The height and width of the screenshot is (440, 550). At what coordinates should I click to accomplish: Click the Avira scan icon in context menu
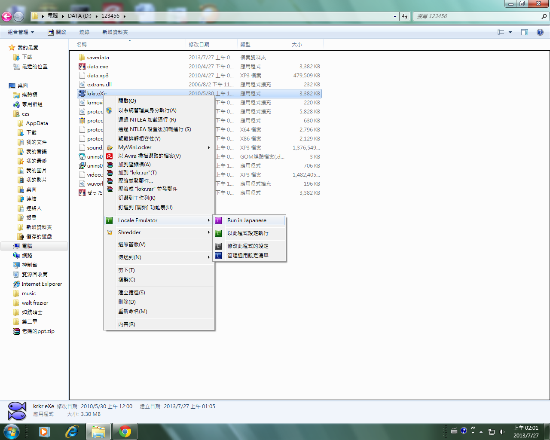[110, 156]
